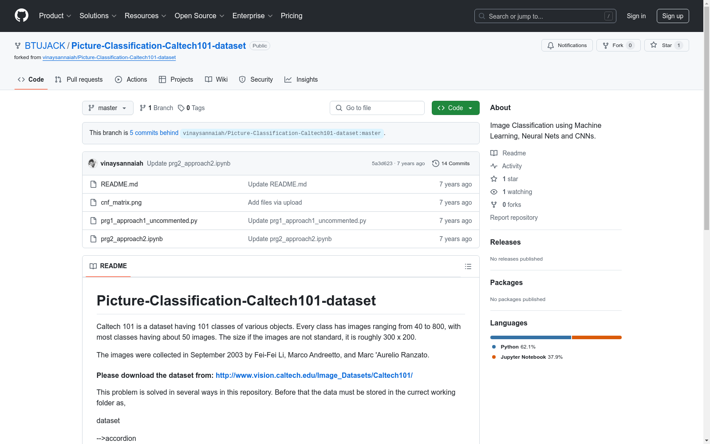Open the Pull requests tab
The image size is (710, 444).
pyautogui.click(x=79, y=79)
